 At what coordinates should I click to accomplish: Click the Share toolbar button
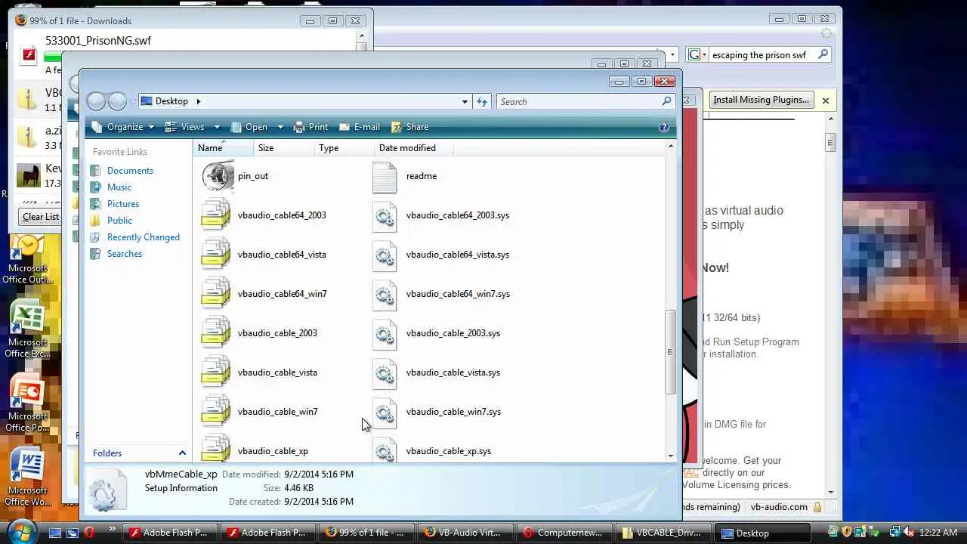409,127
